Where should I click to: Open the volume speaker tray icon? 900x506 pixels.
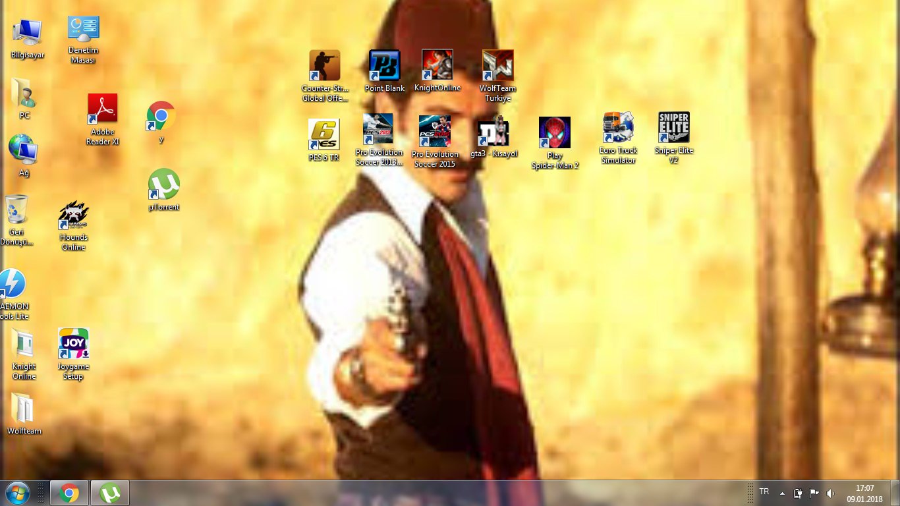click(x=830, y=493)
